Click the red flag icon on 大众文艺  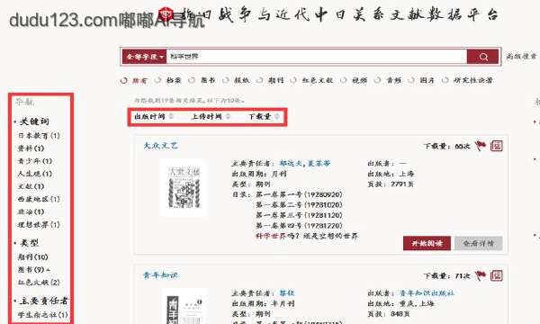[480, 146]
